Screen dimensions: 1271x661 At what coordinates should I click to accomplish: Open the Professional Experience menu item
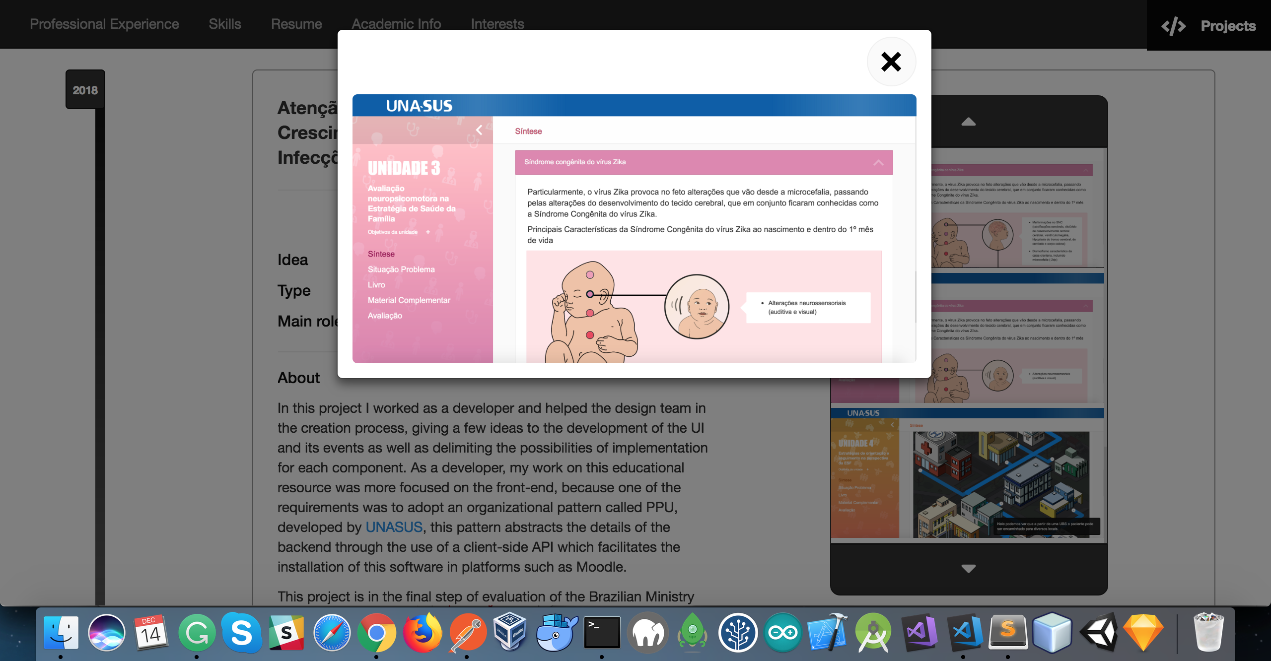(104, 24)
